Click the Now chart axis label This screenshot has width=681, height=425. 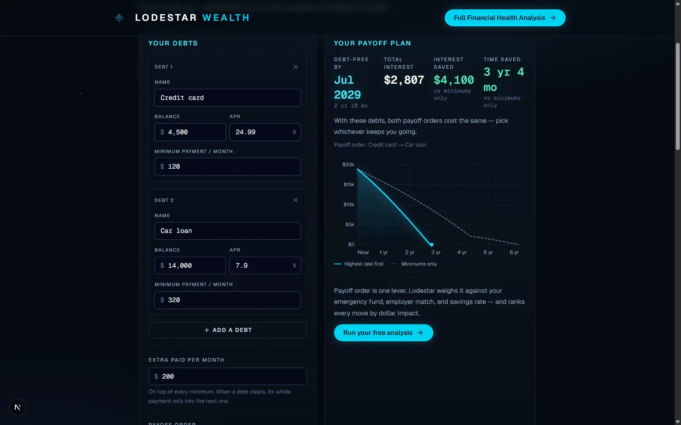(x=363, y=252)
